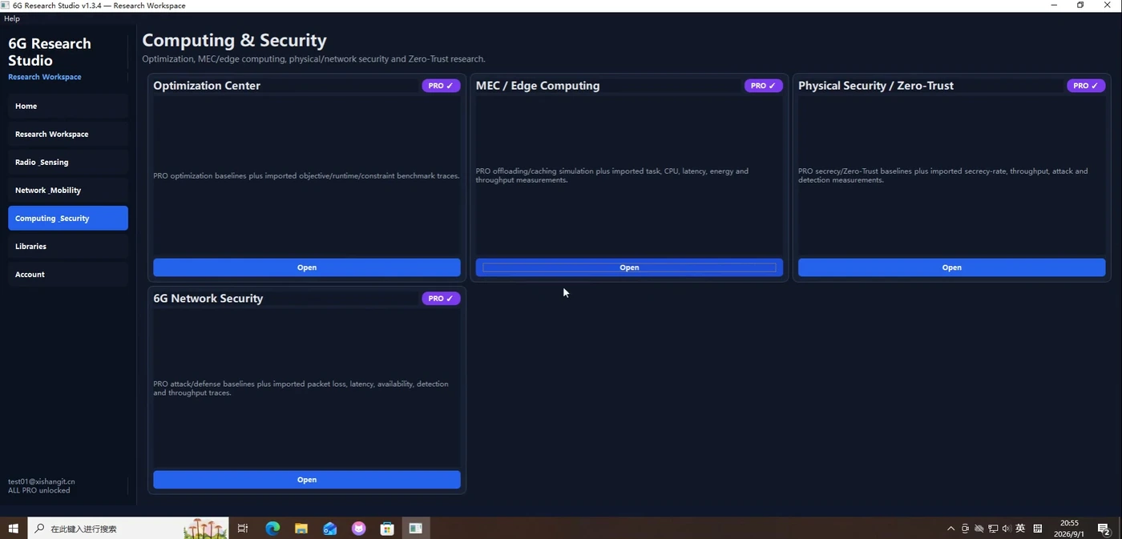
Task: Open the 6G Network Security module
Action: (307, 480)
